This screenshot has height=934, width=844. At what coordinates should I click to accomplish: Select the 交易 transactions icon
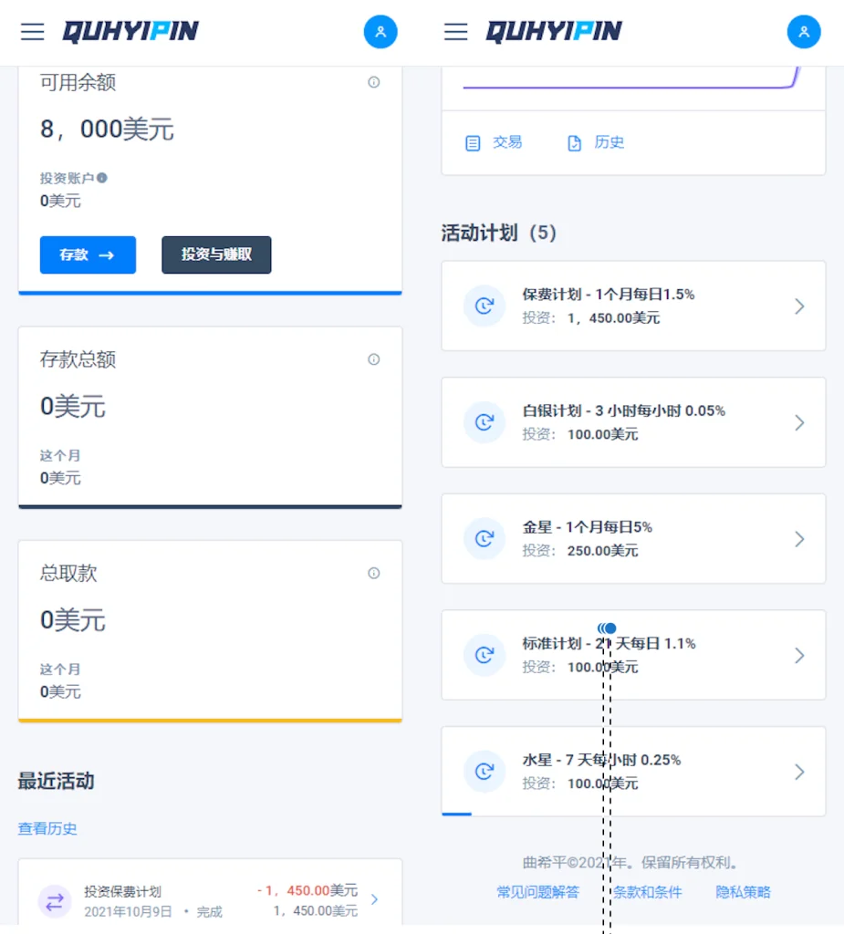click(472, 142)
